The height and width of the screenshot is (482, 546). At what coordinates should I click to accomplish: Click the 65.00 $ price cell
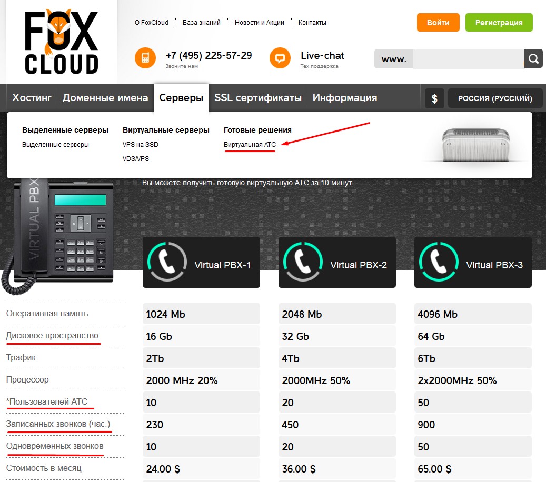[473, 469]
